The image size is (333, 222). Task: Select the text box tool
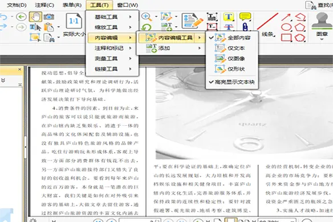click(x=212, y=27)
